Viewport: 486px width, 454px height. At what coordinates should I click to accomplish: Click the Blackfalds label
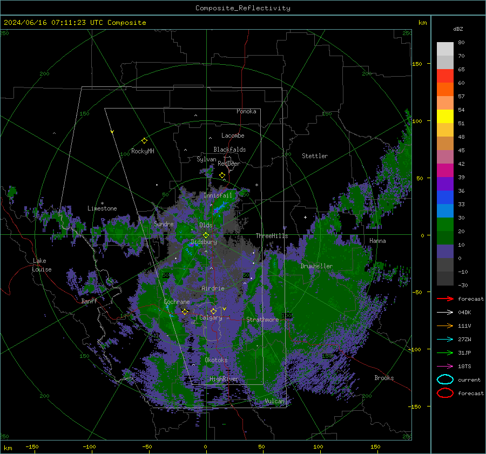230,150
